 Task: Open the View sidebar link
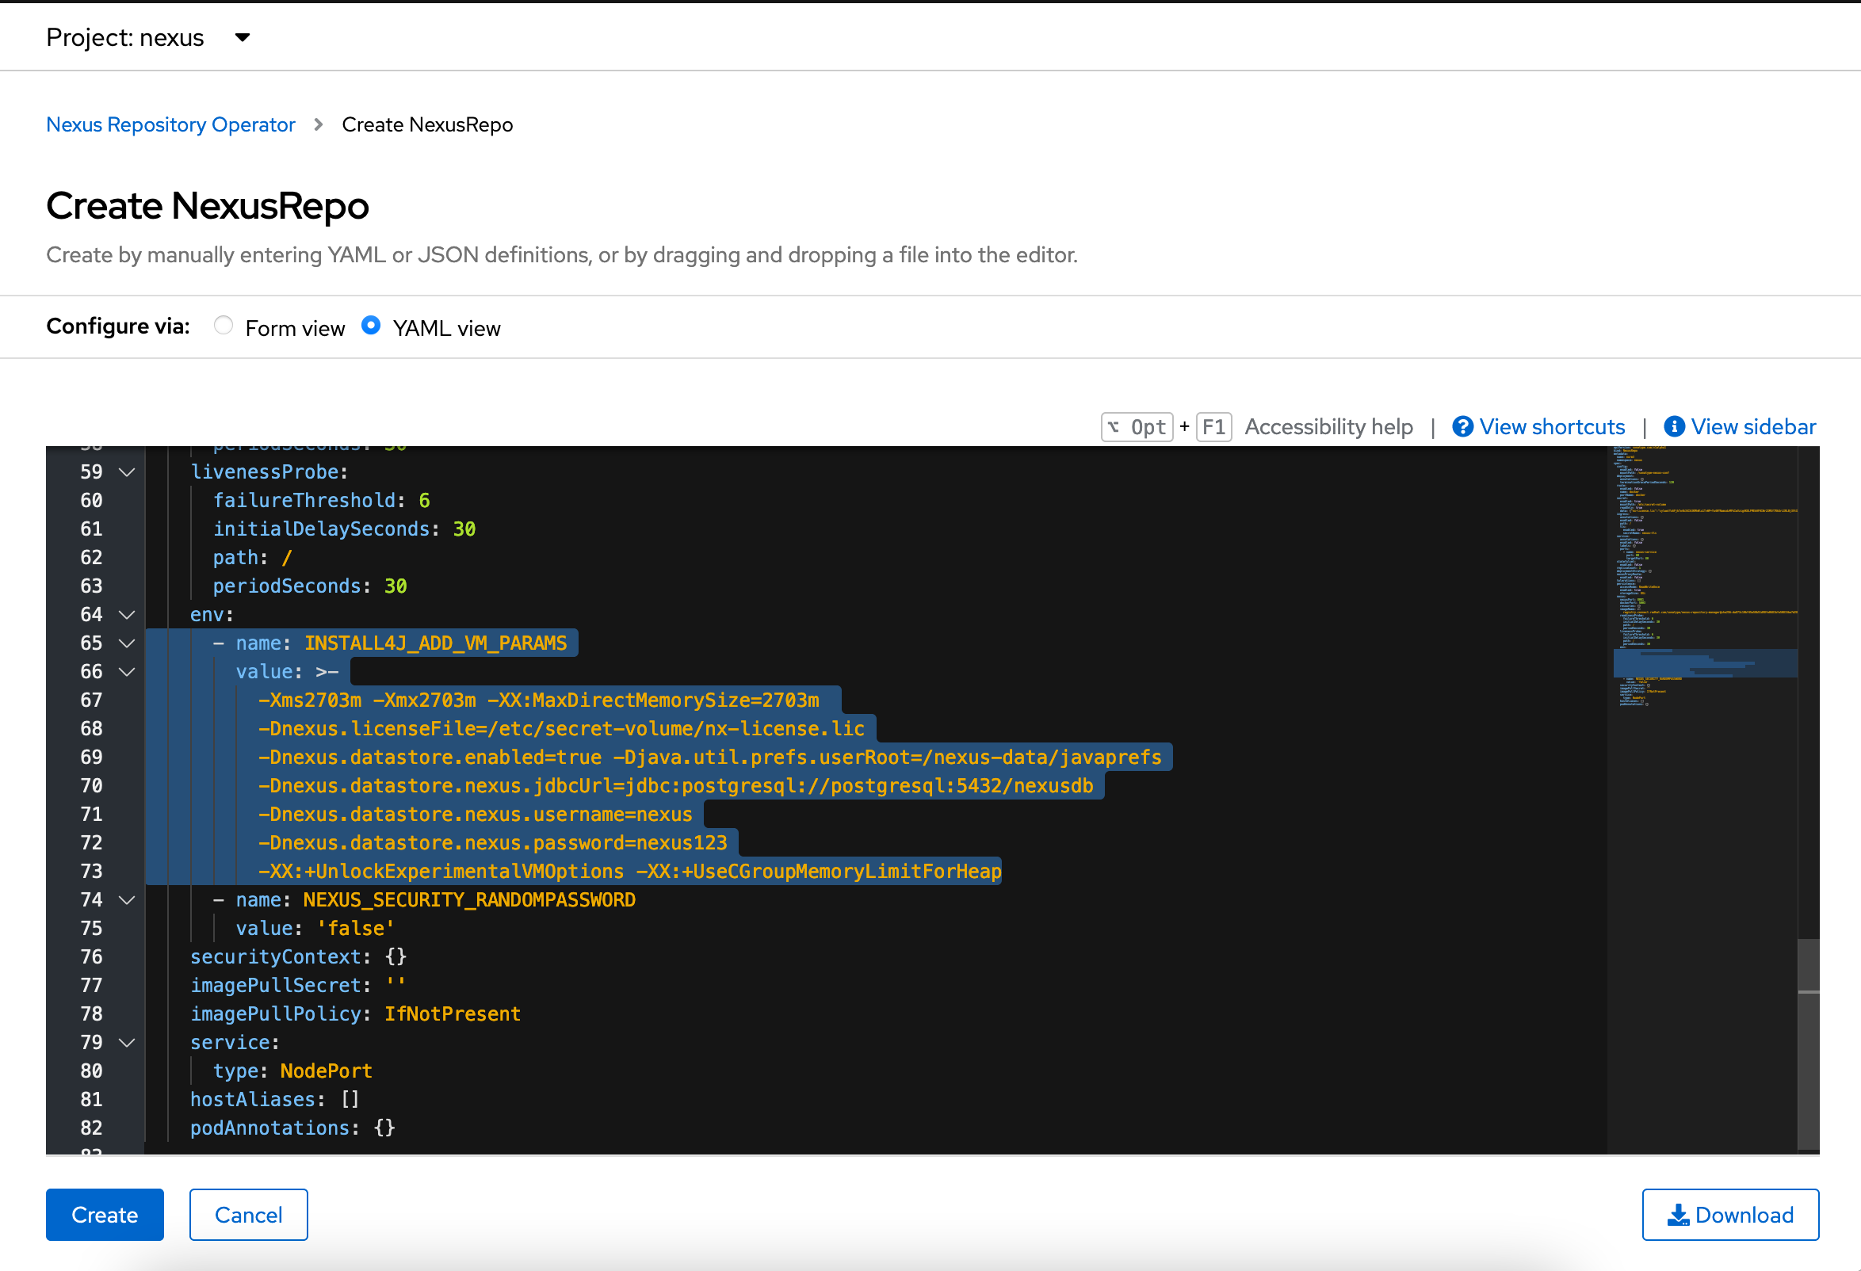(x=1753, y=426)
